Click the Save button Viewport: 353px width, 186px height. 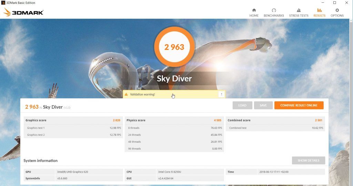263,105
